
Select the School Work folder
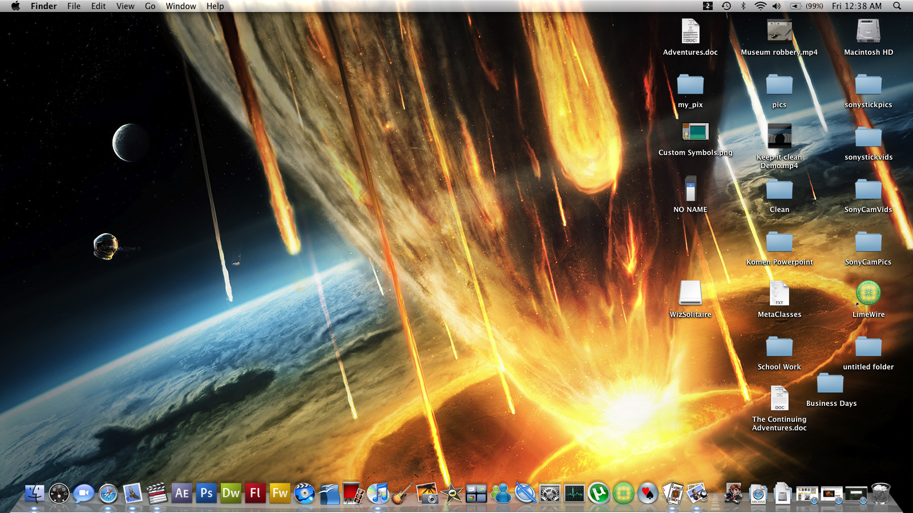779,347
